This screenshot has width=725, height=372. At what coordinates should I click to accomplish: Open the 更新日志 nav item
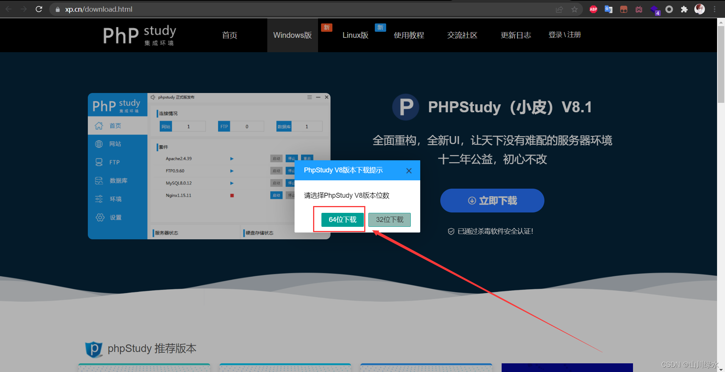point(516,35)
